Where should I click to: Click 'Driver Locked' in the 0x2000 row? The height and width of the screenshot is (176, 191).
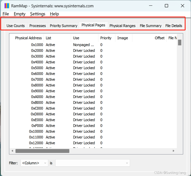pos(84,51)
